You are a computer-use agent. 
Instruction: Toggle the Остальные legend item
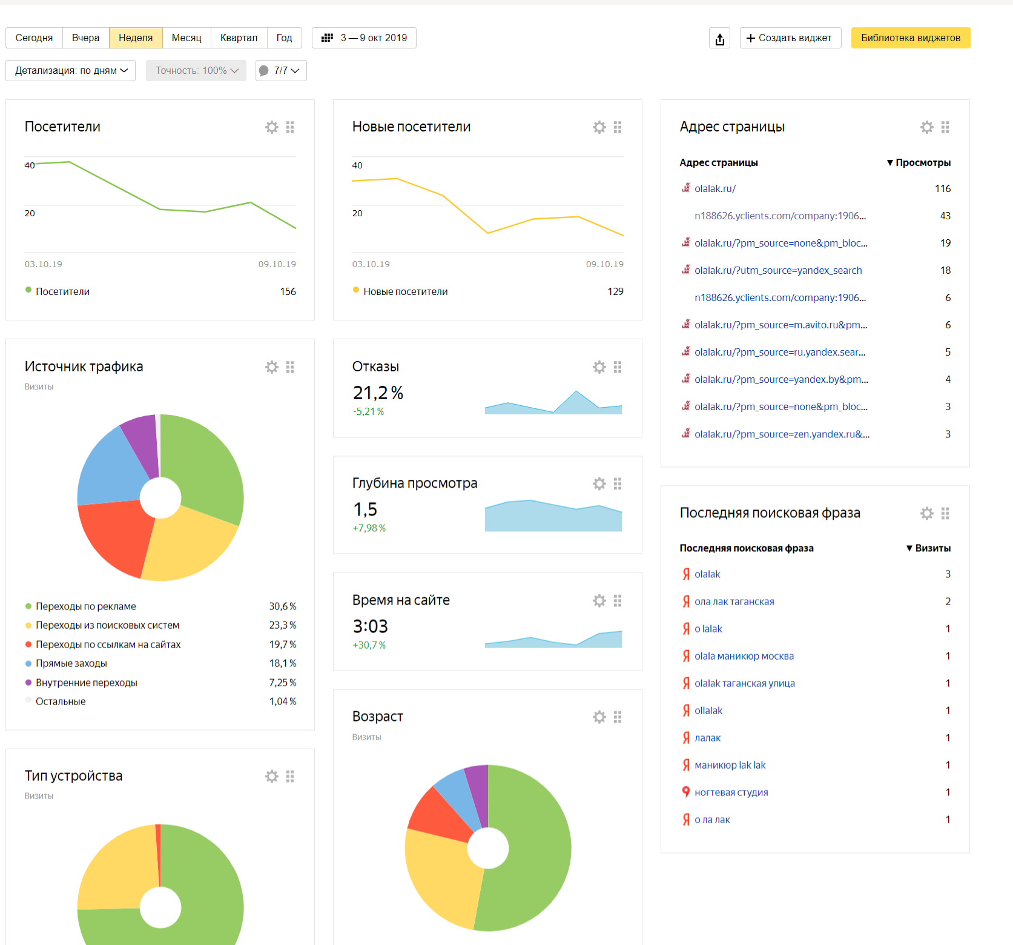tap(55, 701)
